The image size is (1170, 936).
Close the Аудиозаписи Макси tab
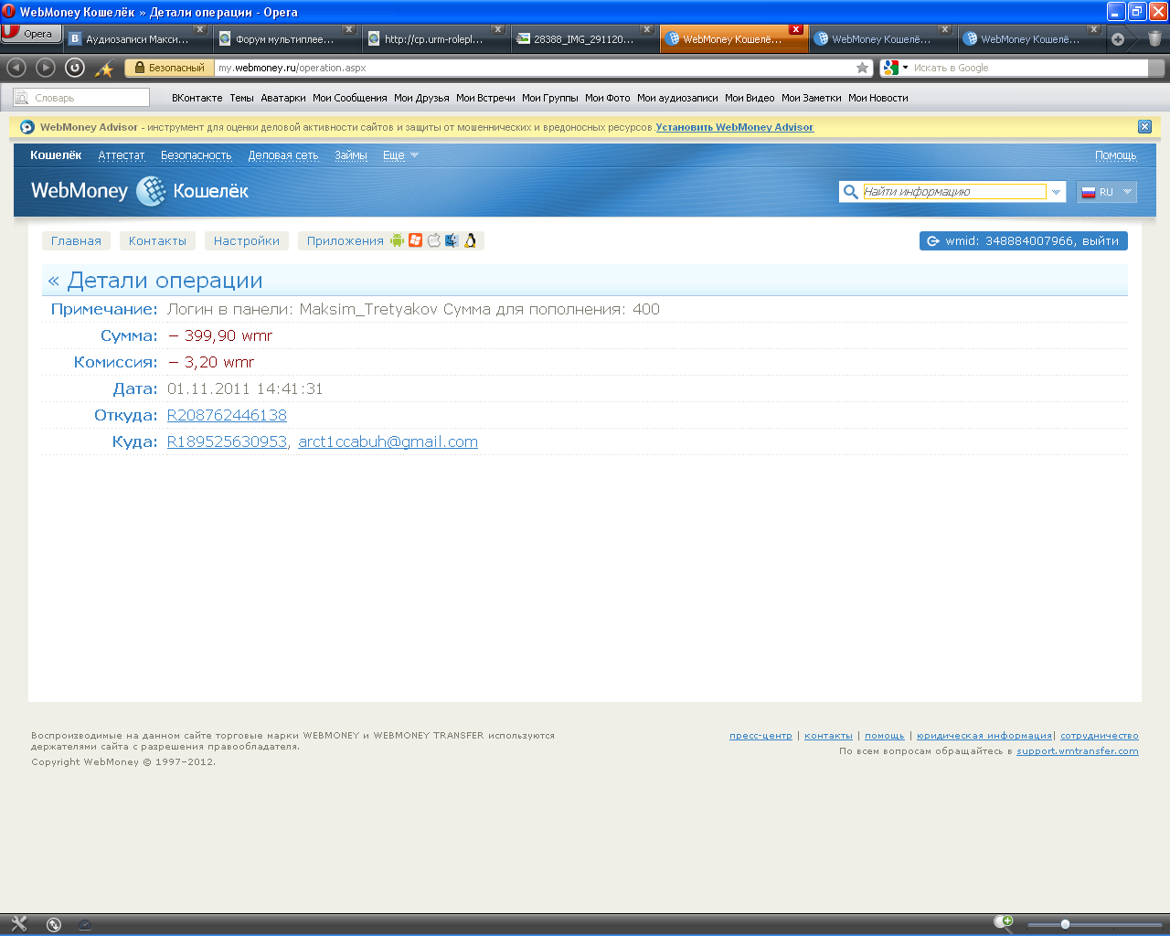200,30
